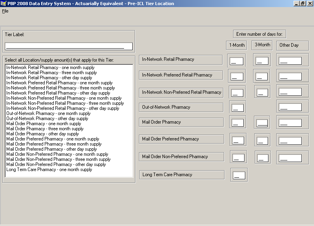Click Mail Order Non-Preferred Pharmacy Other Day field

click(290, 158)
